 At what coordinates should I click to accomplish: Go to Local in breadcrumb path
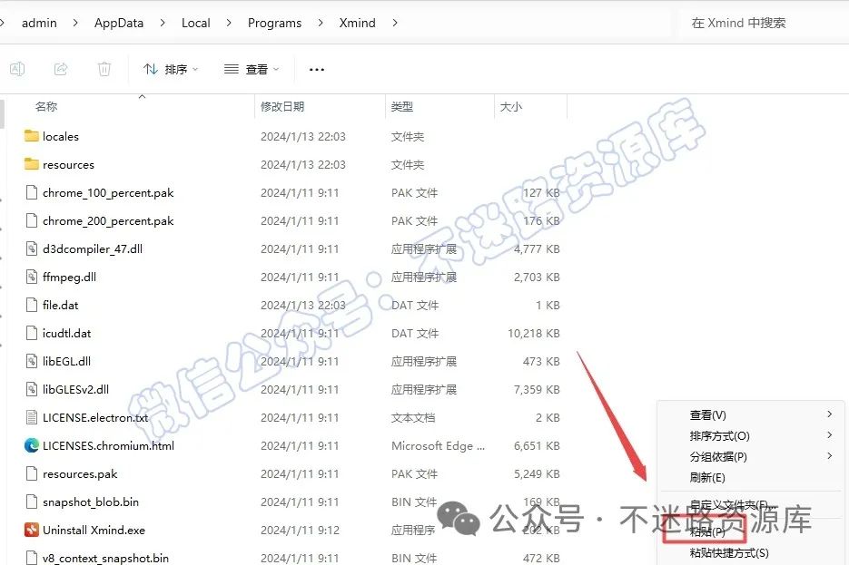click(195, 23)
